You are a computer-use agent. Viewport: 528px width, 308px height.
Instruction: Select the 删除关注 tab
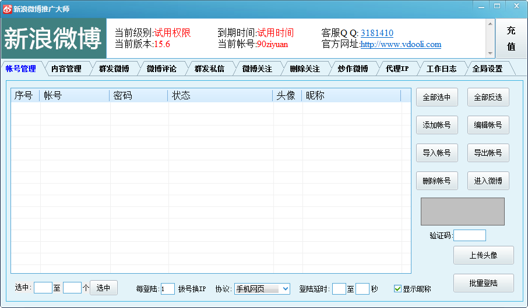(x=305, y=69)
